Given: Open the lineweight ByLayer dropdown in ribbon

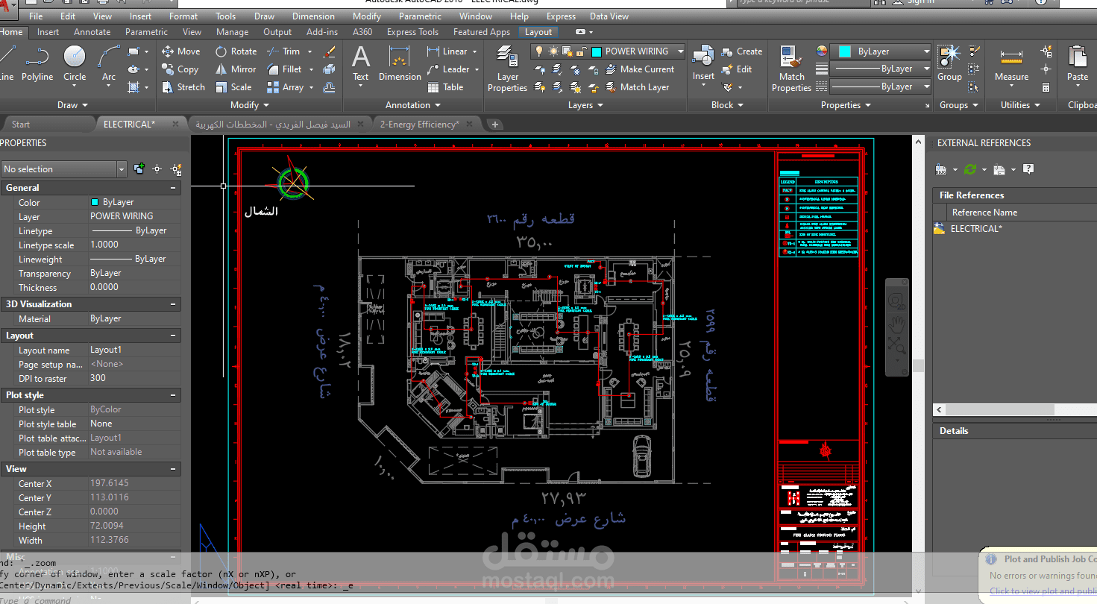Looking at the screenshot, I should (881, 69).
